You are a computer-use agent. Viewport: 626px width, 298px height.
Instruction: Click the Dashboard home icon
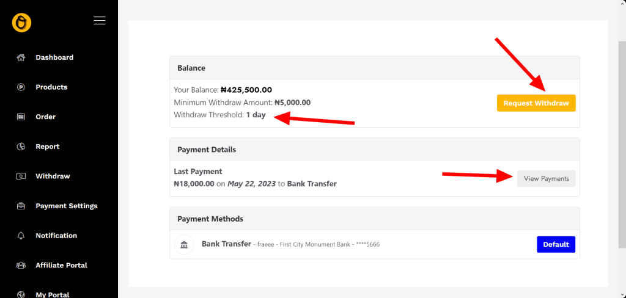(x=21, y=57)
